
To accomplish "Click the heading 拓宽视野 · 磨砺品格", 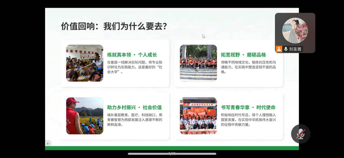I will pos(243,55).
